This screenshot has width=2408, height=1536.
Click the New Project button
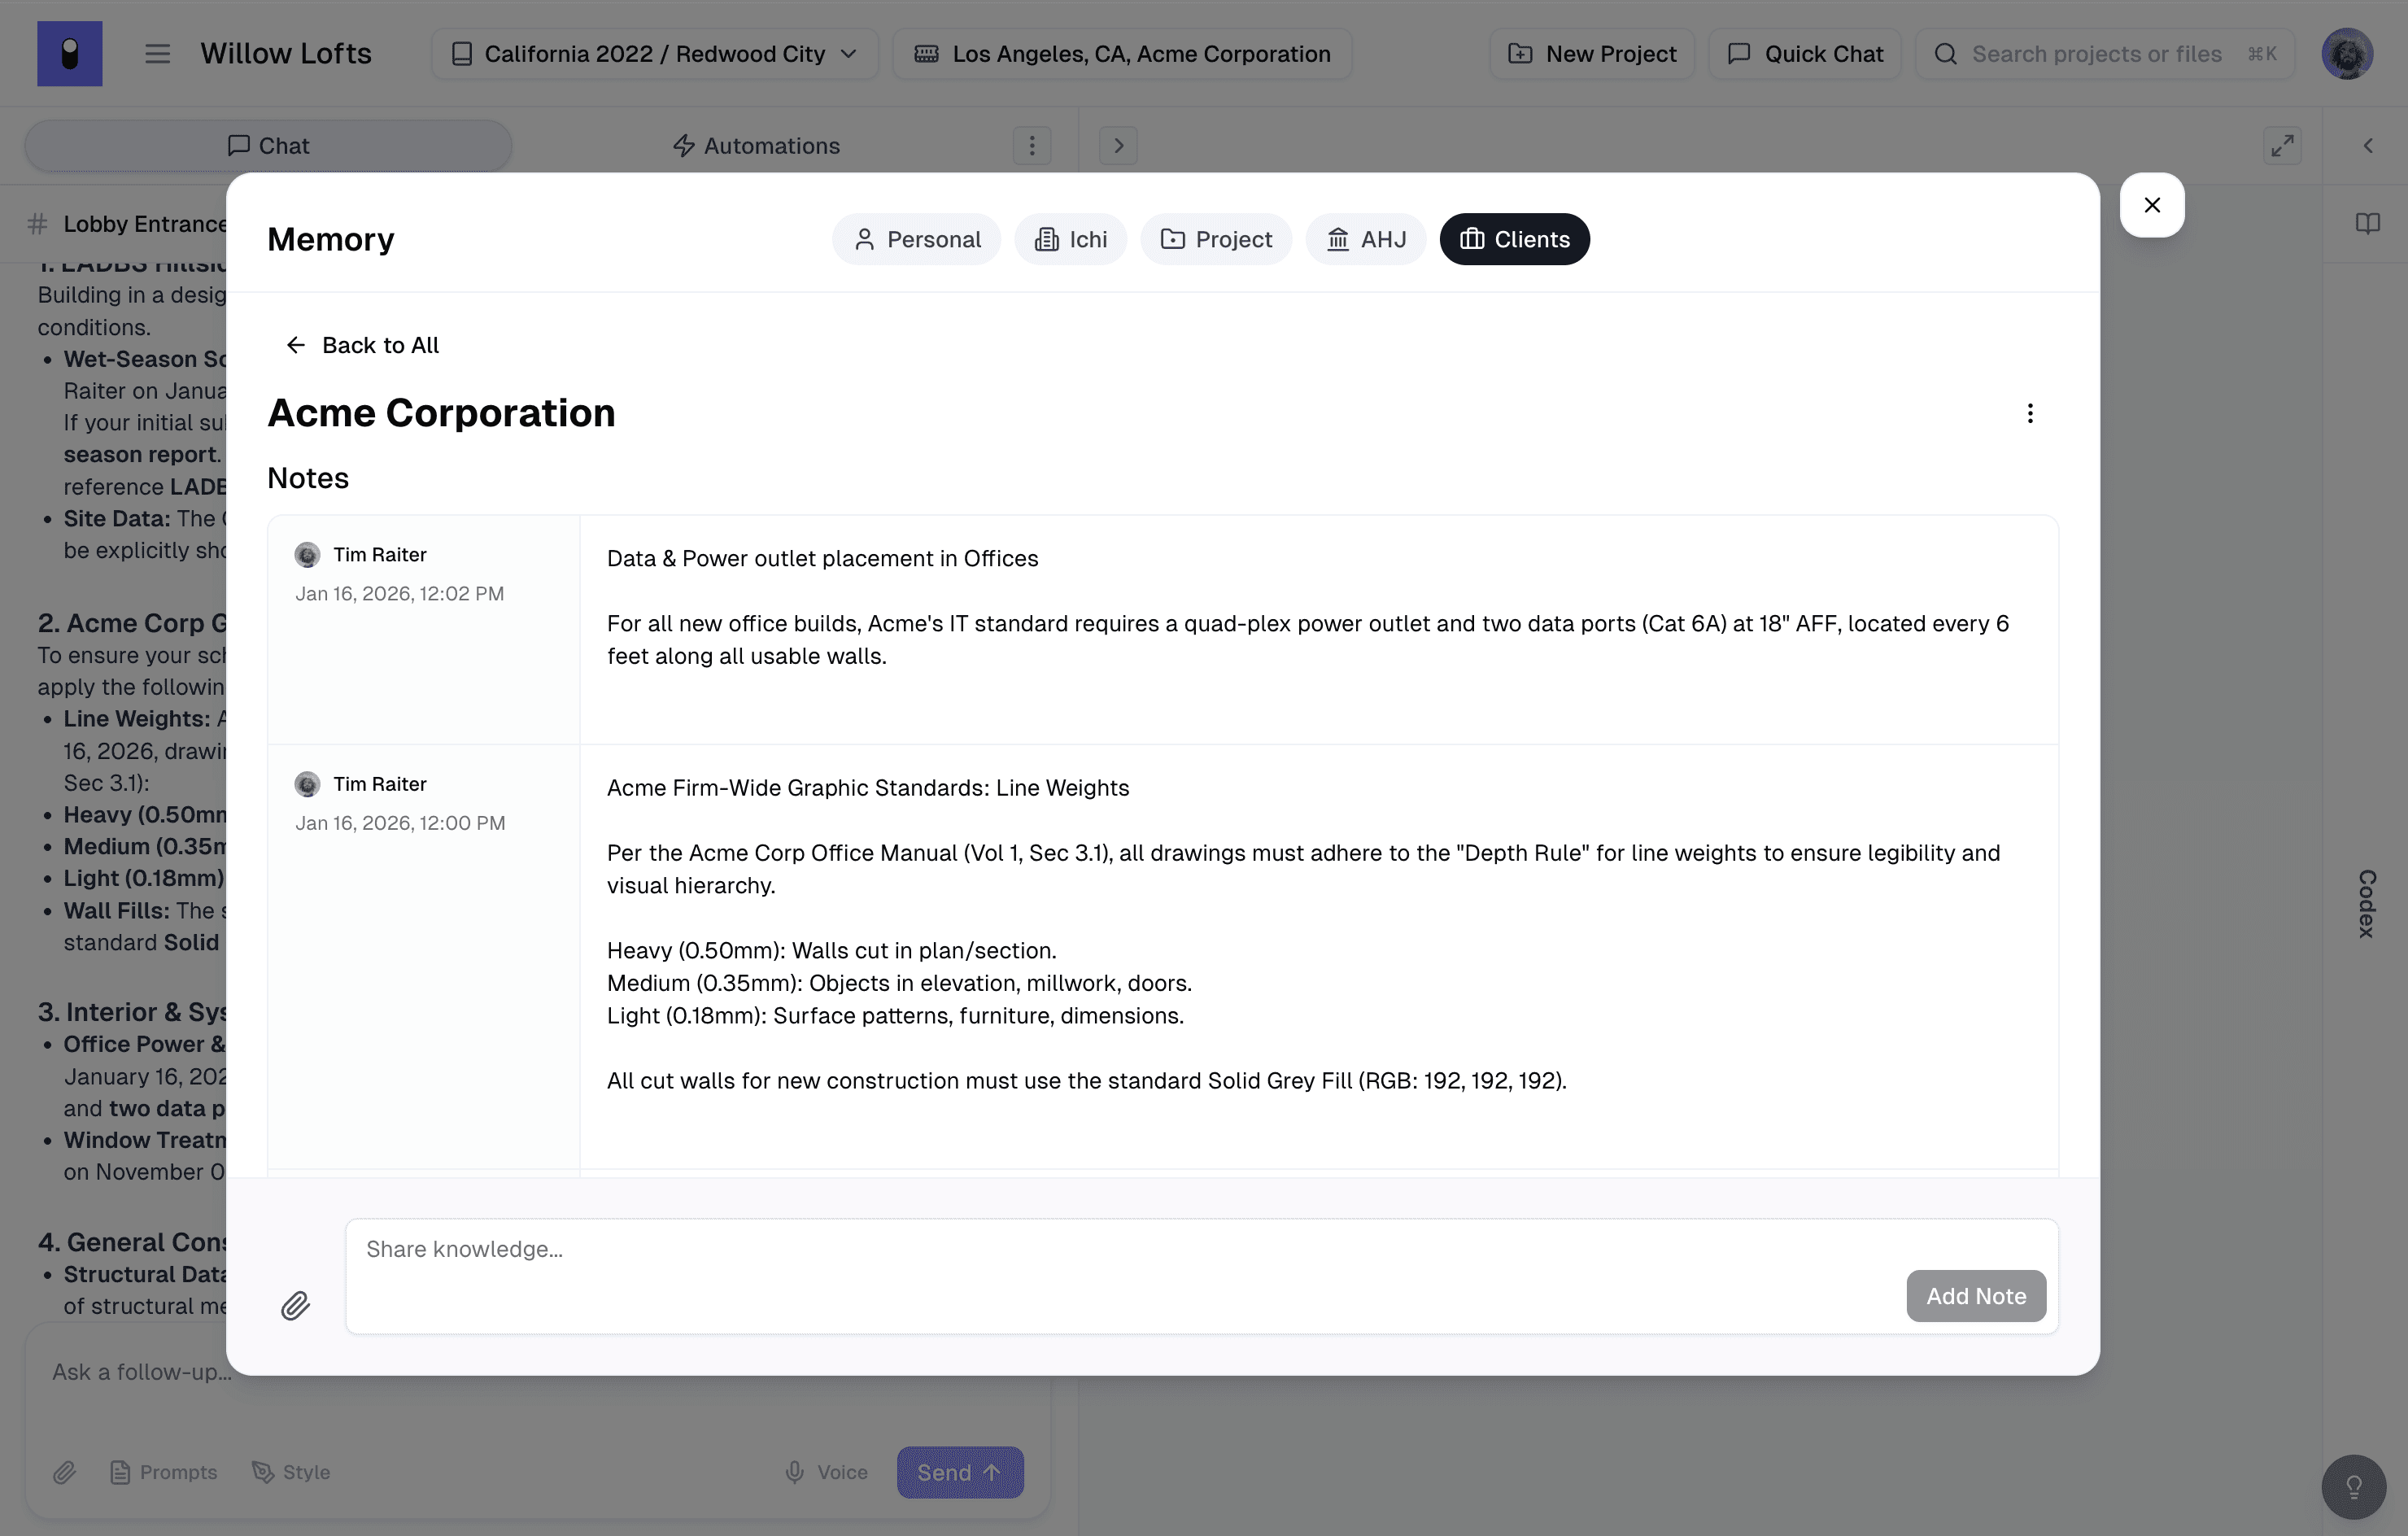[x=1591, y=54]
